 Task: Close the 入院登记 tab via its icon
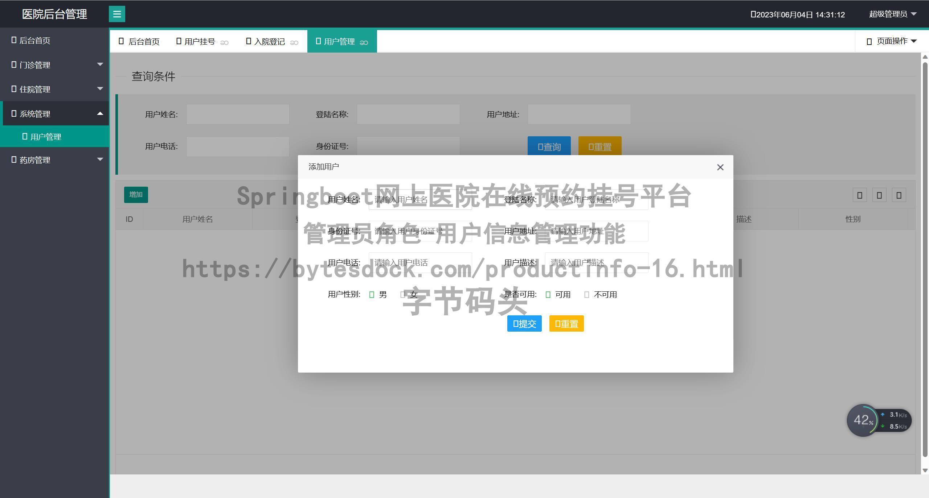294,42
